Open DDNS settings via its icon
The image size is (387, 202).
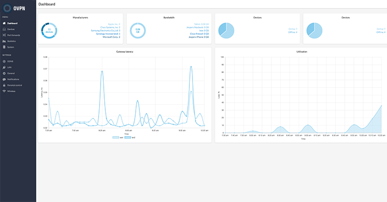click(x=4, y=61)
